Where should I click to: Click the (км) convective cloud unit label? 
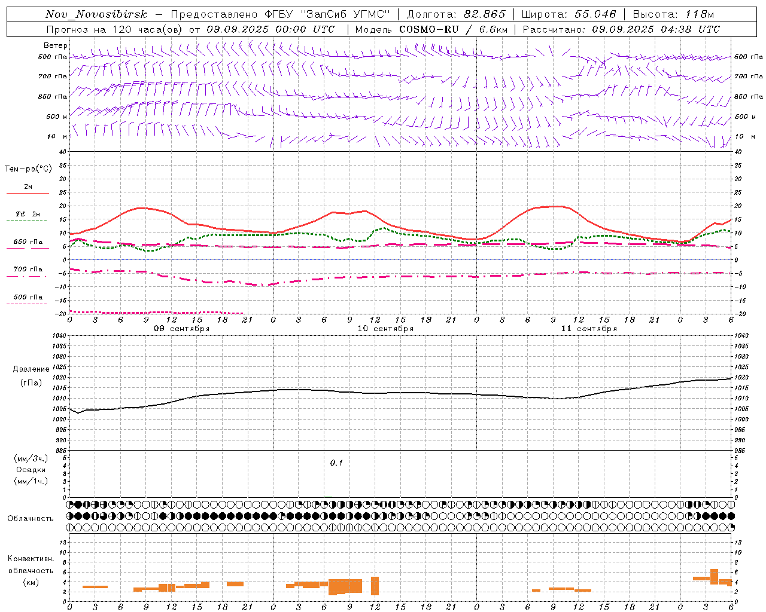(x=31, y=582)
